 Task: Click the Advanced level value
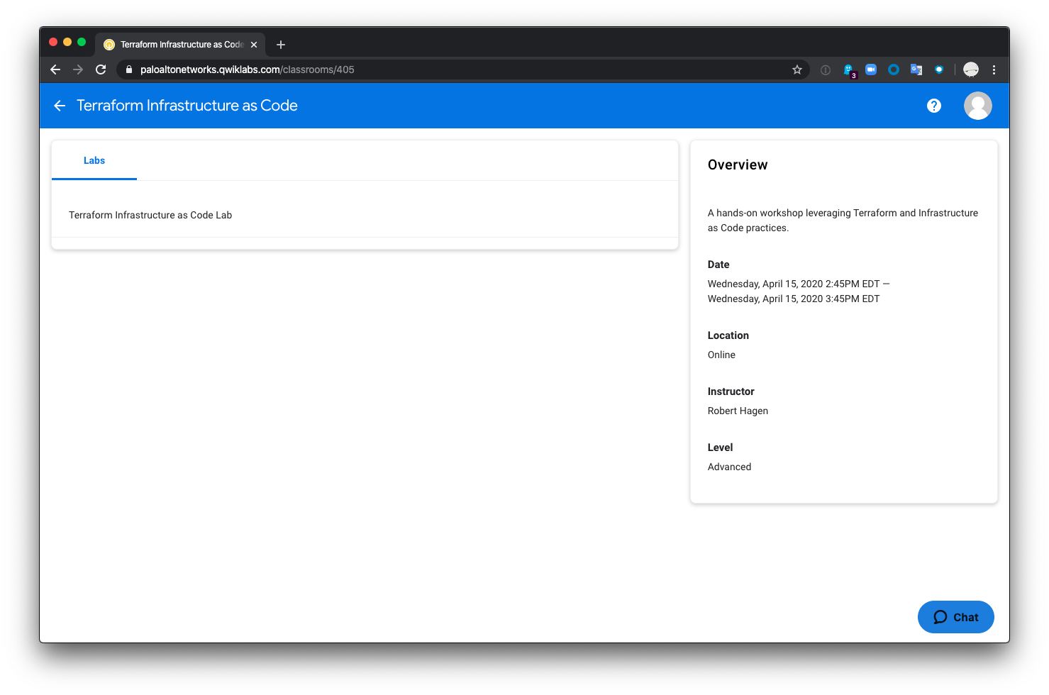coord(729,467)
